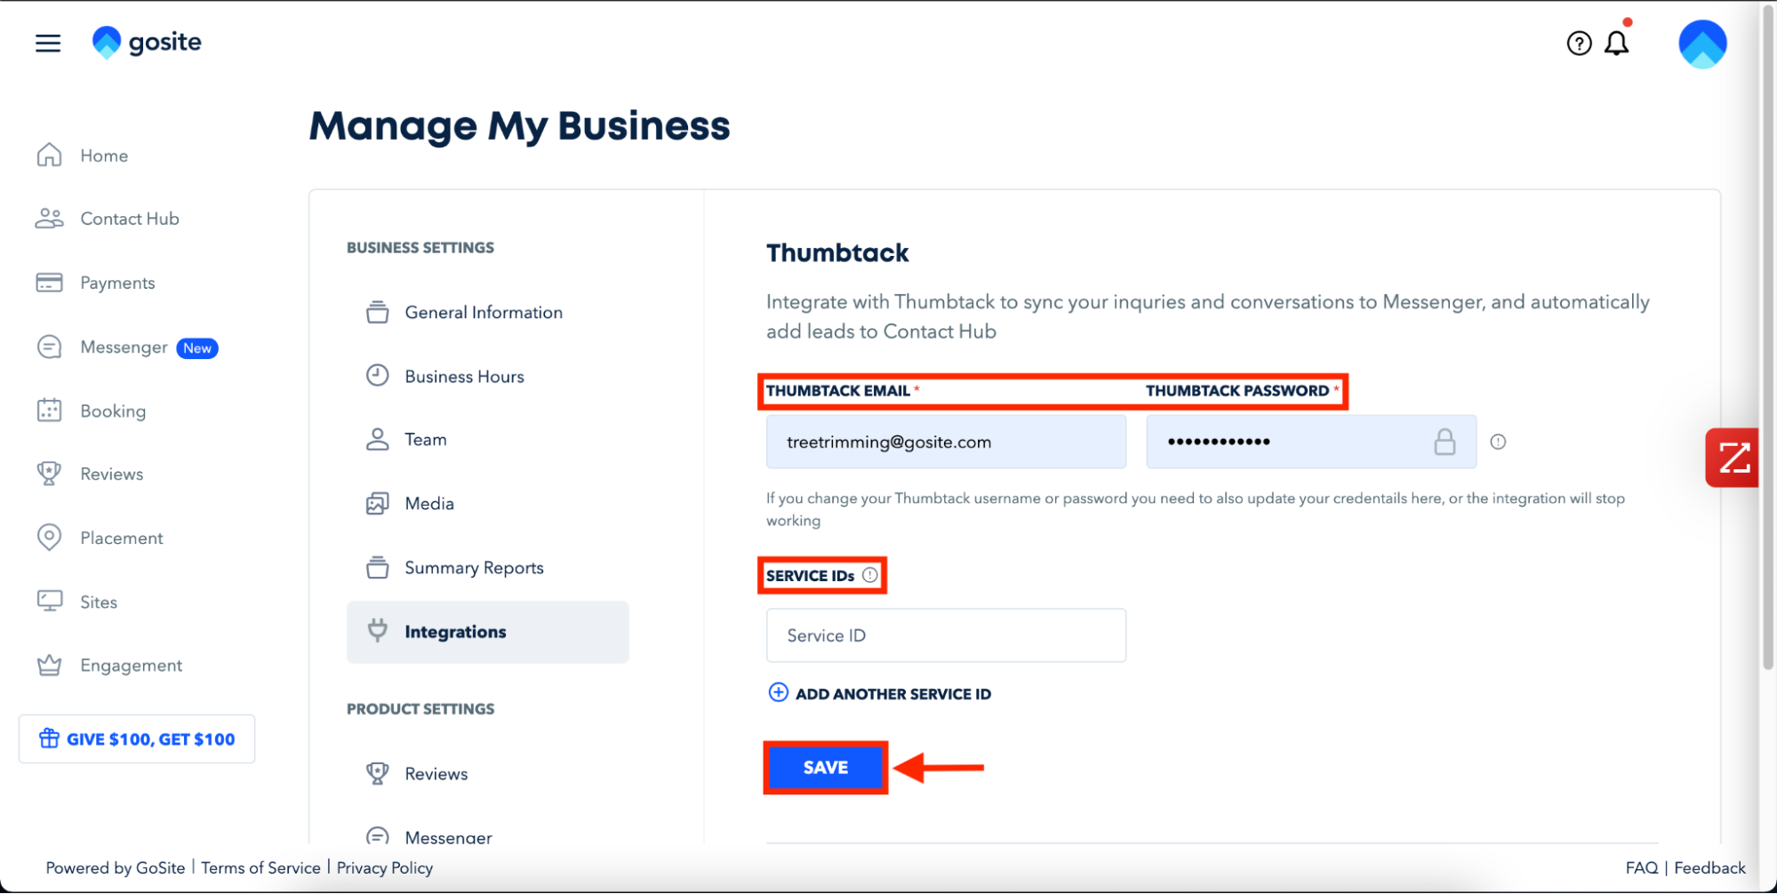Click the Home house icon in sidebar
Viewport: 1777px width, 894px height.
[50, 156]
